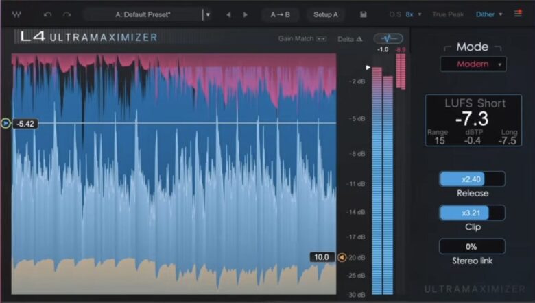Load the next preset with right arrow

[x=246, y=14]
